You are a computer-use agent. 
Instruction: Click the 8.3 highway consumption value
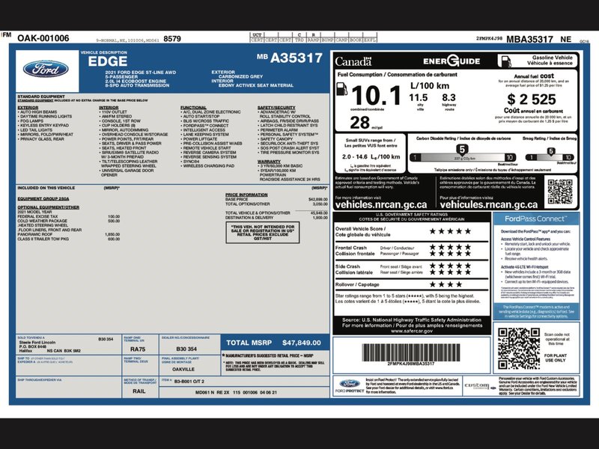click(449, 98)
